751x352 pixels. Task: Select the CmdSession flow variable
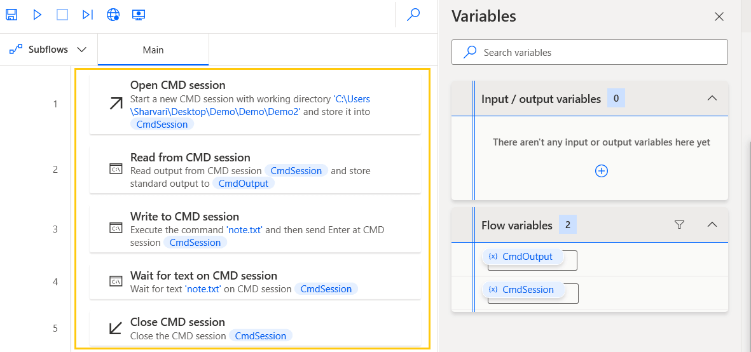click(x=523, y=289)
